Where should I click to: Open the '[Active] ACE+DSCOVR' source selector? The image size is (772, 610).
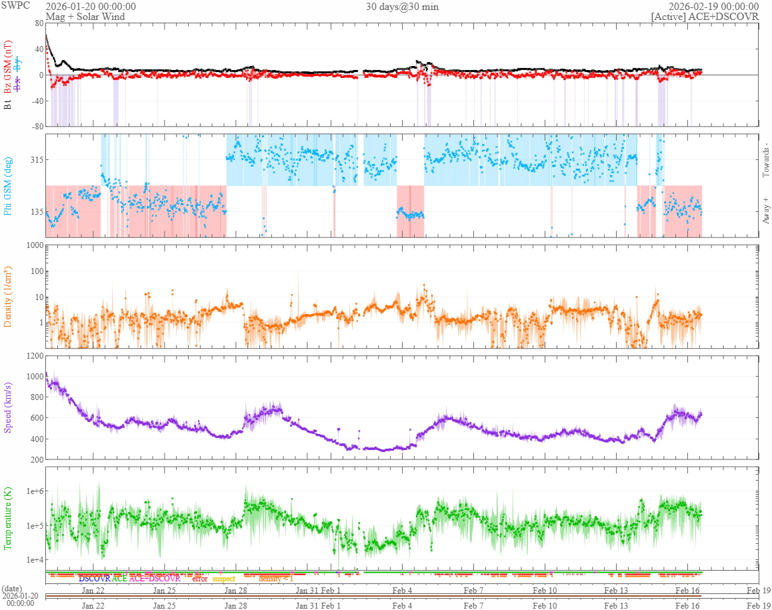point(705,17)
